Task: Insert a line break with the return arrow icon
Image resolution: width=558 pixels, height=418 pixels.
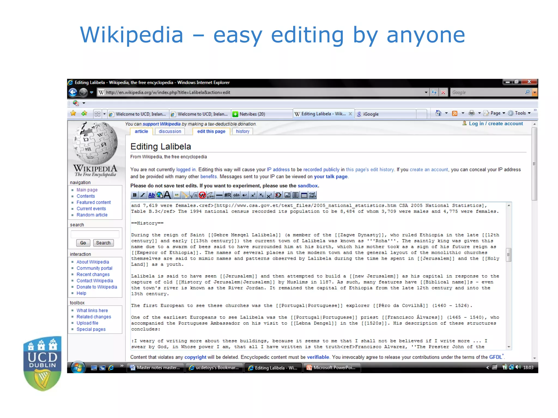Action: [x=244, y=195]
